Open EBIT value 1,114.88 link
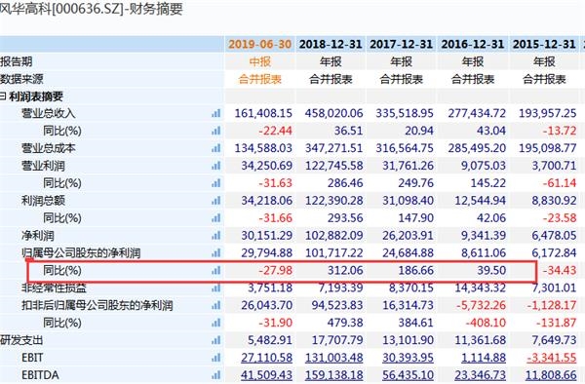This screenshot has height=384, width=585. coord(484,358)
